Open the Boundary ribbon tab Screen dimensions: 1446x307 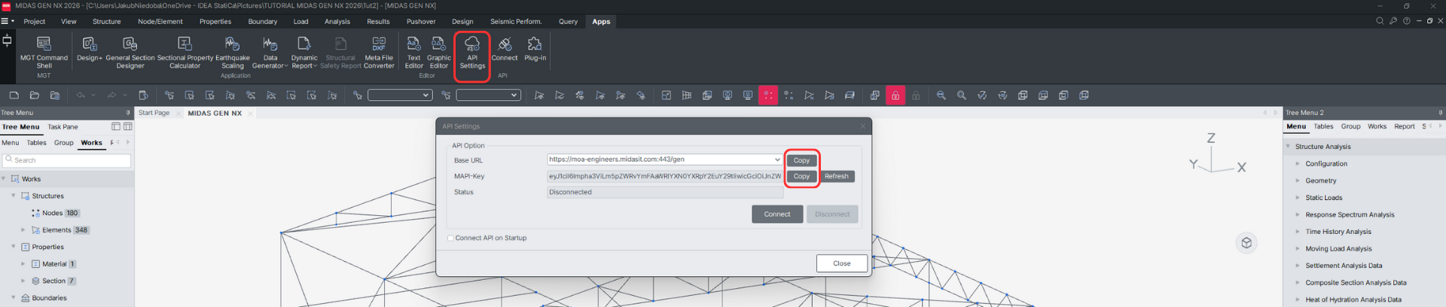(x=263, y=22)
